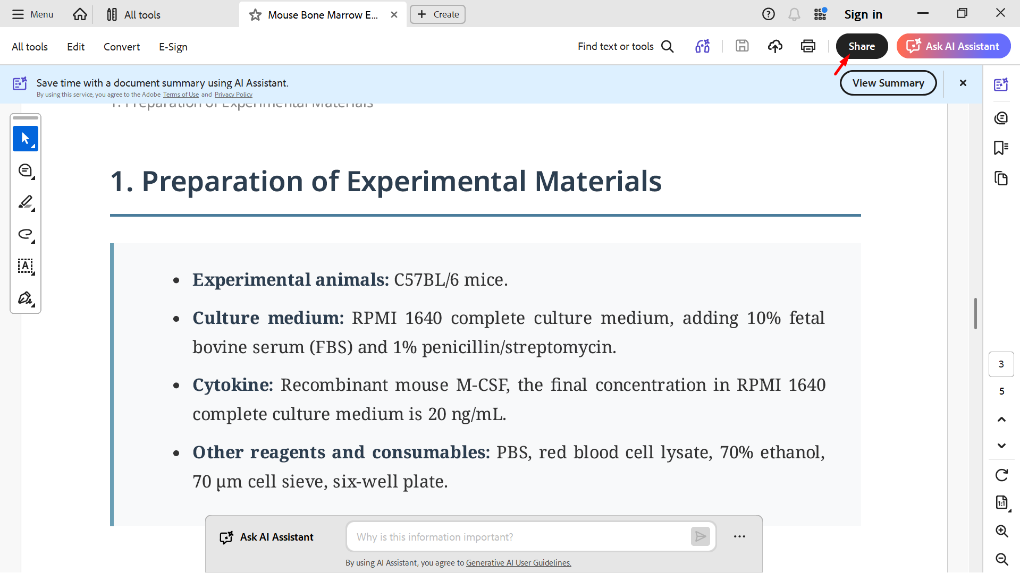
Task: Print the document with printer icon
Action: (808, 46)
